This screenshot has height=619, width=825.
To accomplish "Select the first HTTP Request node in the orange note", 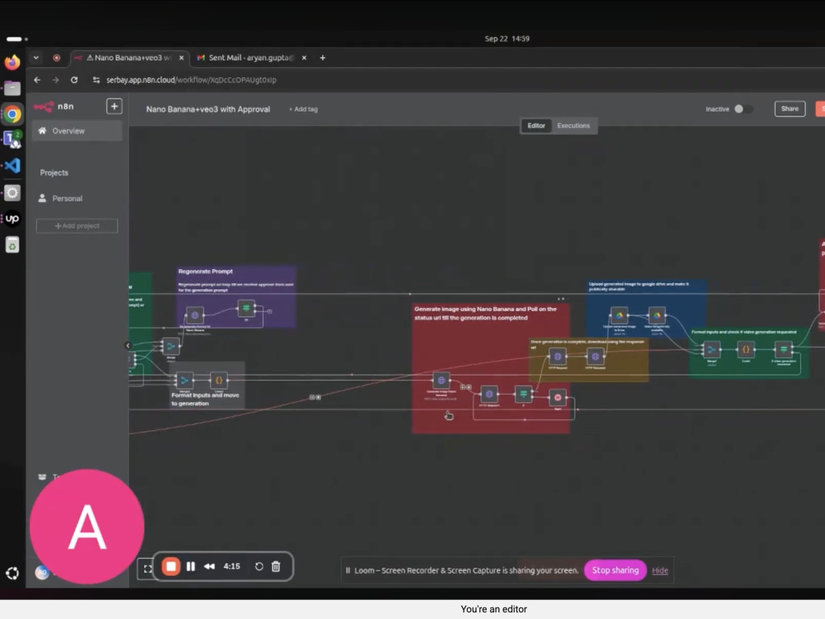I will [558, 357].
